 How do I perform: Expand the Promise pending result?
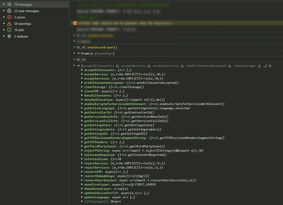point(79,53)
